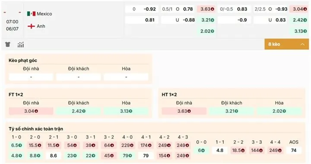Click Tỷ số chính xác toàn trận title
The height and width of the screenshot is (164, 311).
tap(36, 129)
